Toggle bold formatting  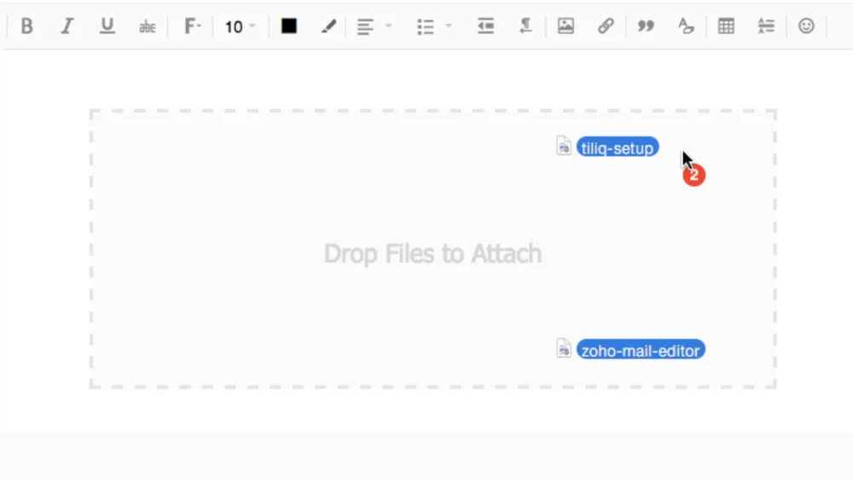point(26,26)
